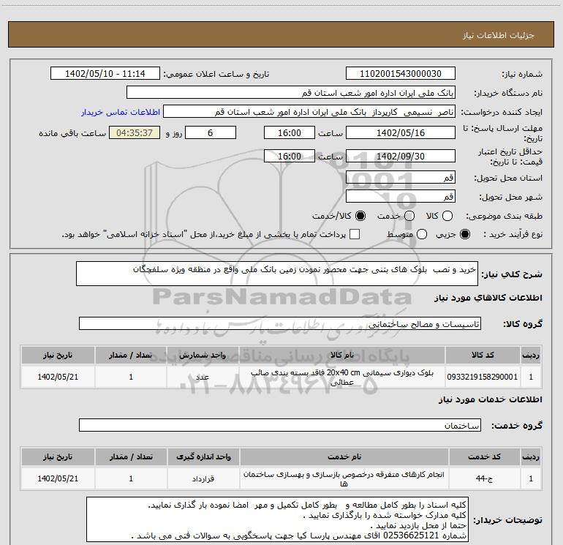Screen dimensions: 563x545
Task: Click service code ج-44 cell
Action: [x=484, y=478]
